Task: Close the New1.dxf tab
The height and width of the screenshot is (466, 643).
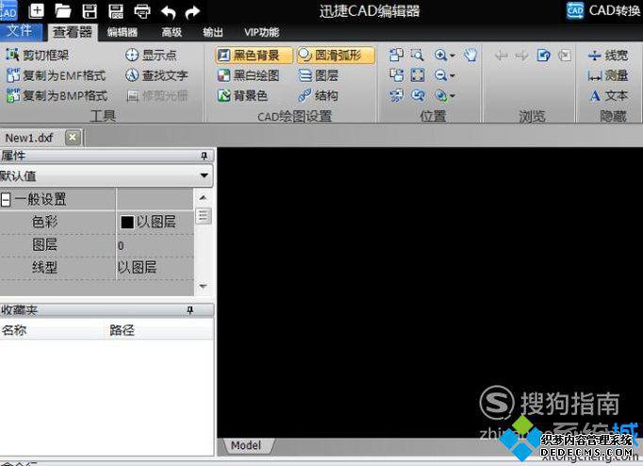Action: [x=73, y=138]
